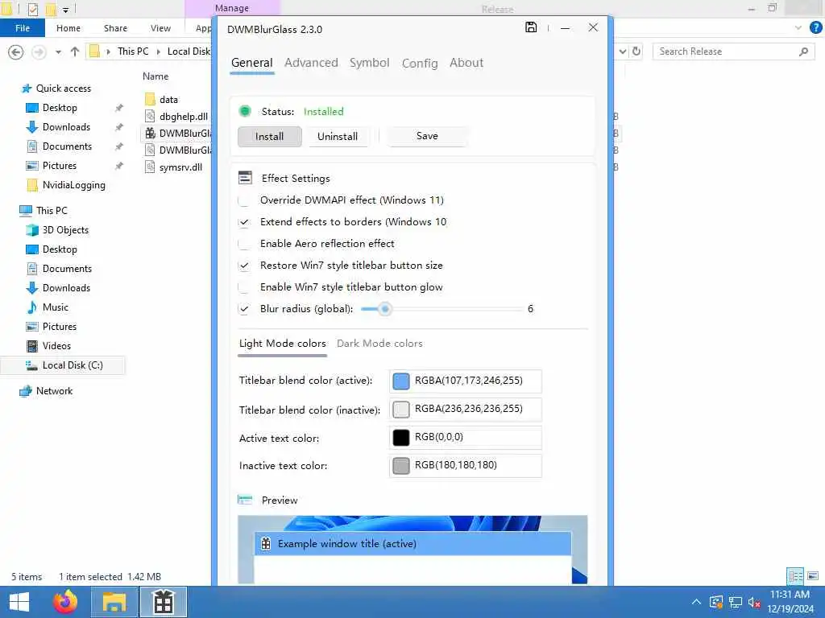Click the active titlebar blend blue swatch
The image size is (825, 618).
pyautogui.click(x=401, y=381)
